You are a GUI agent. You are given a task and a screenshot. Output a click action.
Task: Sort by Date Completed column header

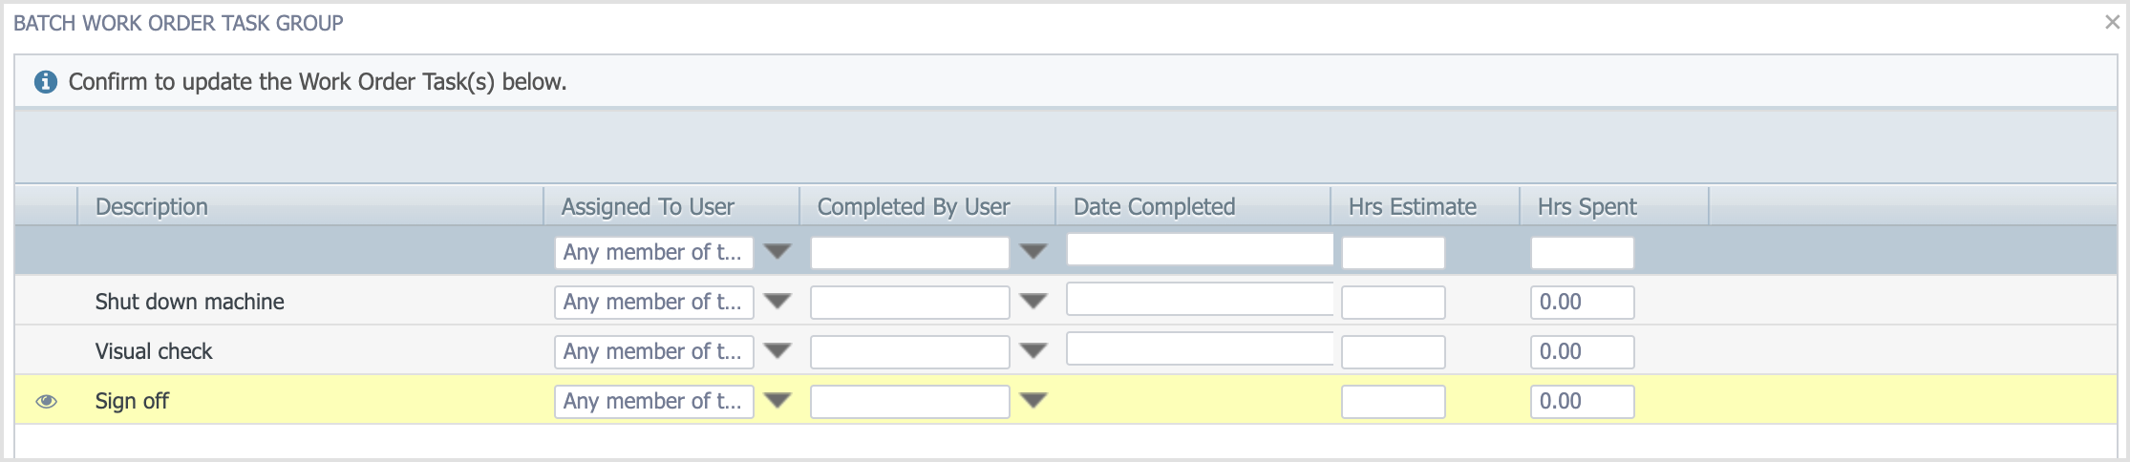pyautogui.click(x=1193, y=206)
